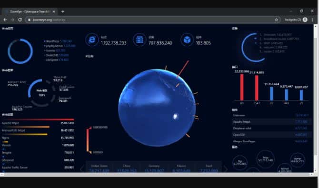The image size is (319, 188).
Task: Click the cube vulnerability count icon
Action: [x=187, y=40]
